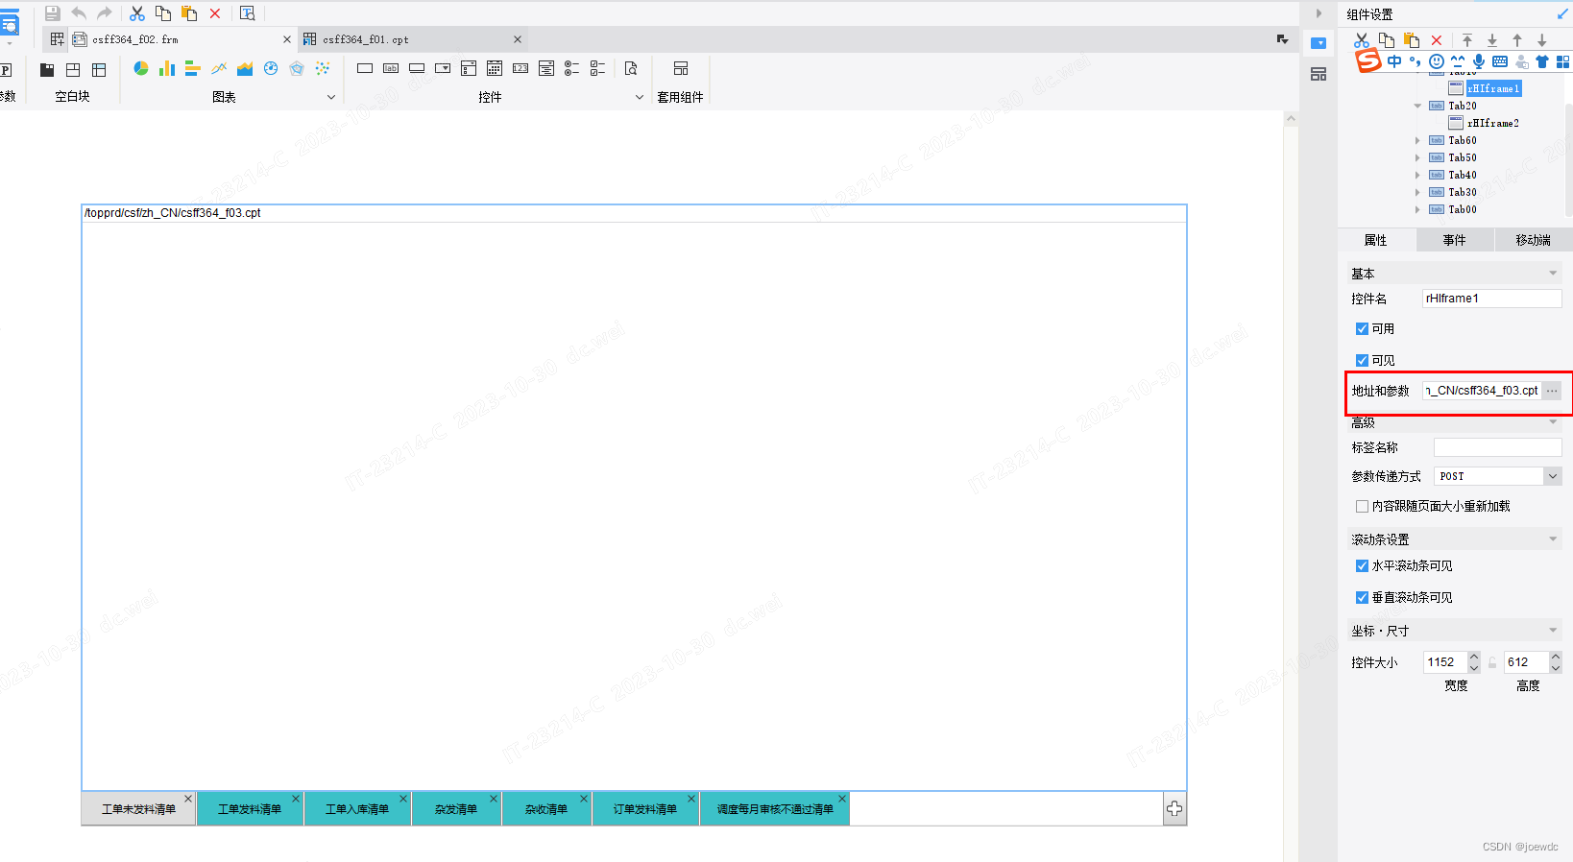Expand the Tab00 tree node
Screen dimensions: 1573x862
tap(1417, 209)
